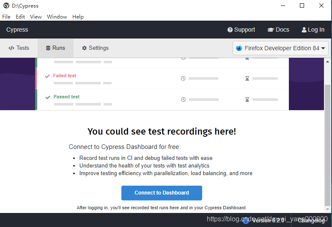The image size is (332, 227).
Task: Click the Docs graduation cap icon
Action: [271, 30]
